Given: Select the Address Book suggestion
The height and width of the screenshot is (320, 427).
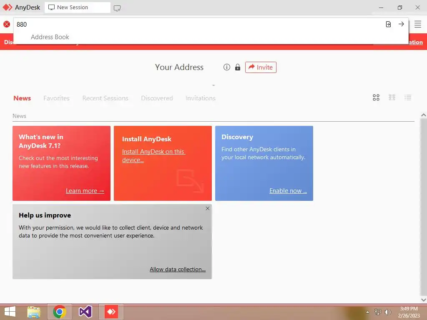Looking at the screenshot, I should coord(50,37).
